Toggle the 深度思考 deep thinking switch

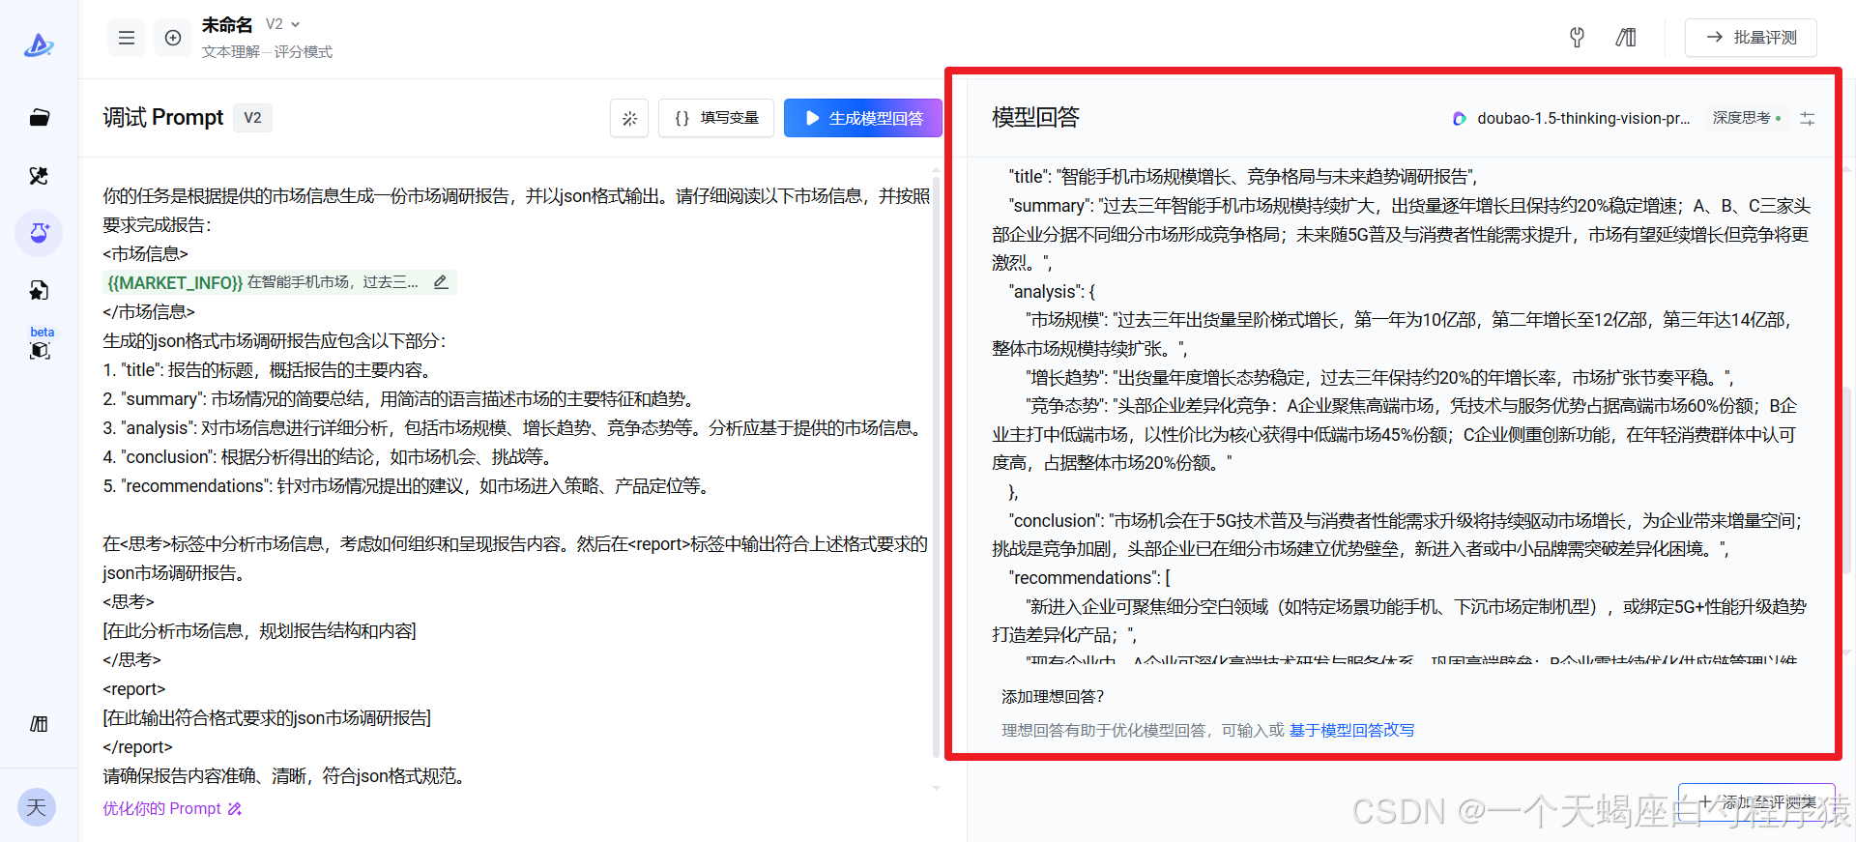[x=1746, y=118]
